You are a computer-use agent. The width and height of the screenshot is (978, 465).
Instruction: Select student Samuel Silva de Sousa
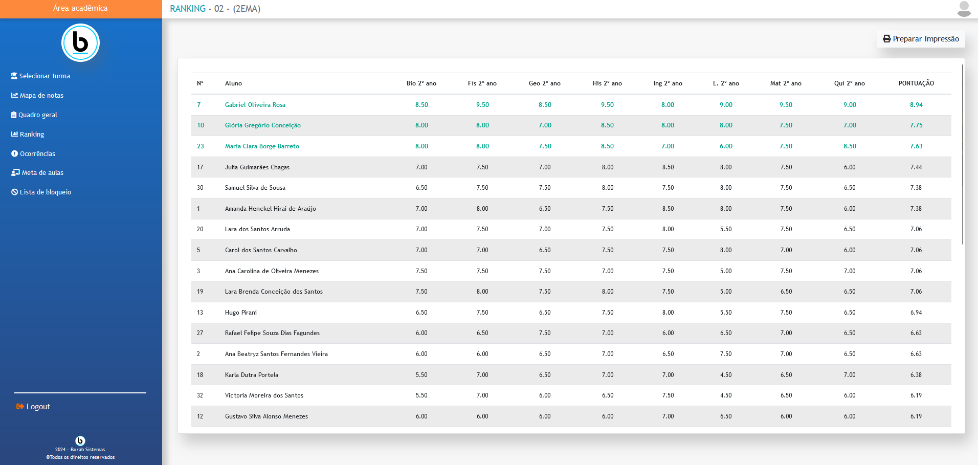tap(255, 188)
